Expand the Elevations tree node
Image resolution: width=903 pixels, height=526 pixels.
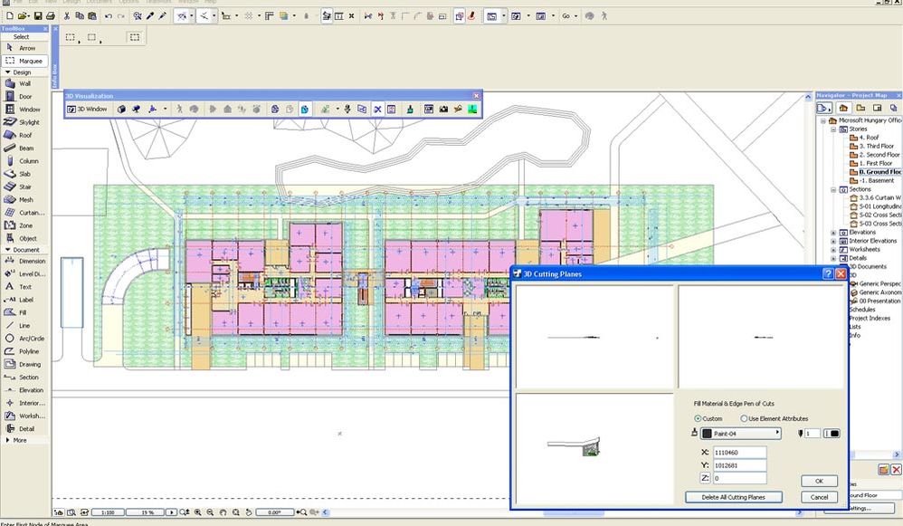coord(833,233)
